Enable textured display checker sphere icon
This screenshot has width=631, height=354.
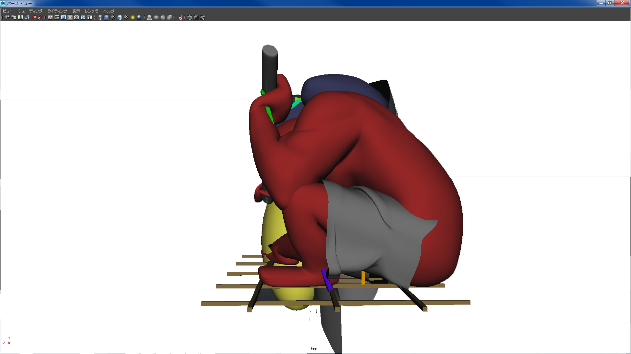[126, 17]
